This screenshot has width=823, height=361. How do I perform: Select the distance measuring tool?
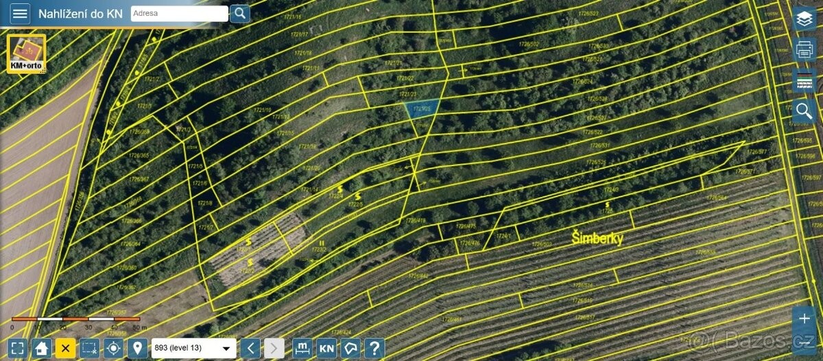[x=302, y=348]
